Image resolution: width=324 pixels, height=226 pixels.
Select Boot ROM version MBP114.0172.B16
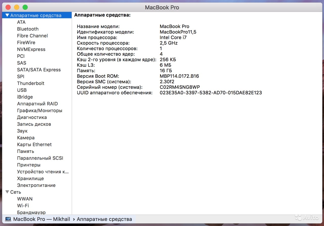coord(179,76)
